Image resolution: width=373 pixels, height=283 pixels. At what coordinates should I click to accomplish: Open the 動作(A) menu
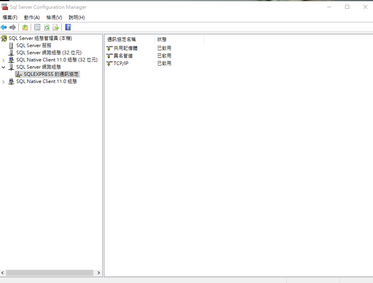point(32,18)
